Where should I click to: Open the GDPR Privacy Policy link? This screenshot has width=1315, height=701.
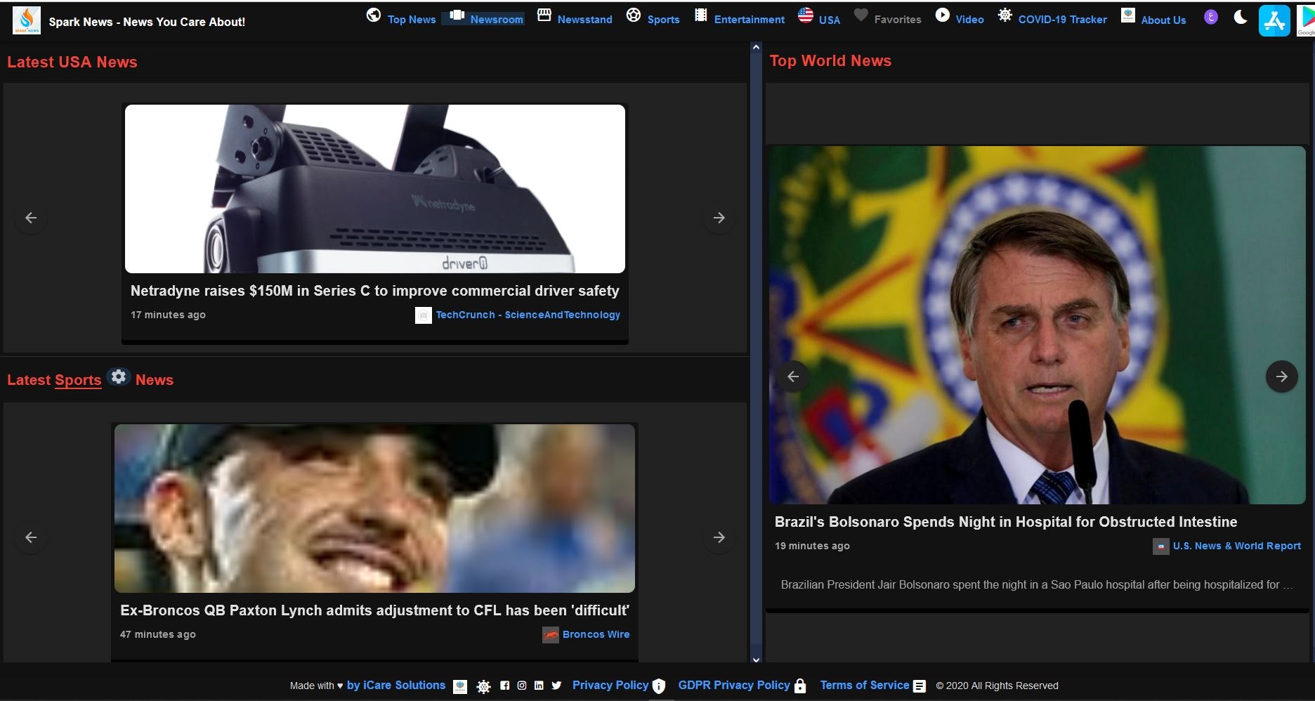(734, 685)
